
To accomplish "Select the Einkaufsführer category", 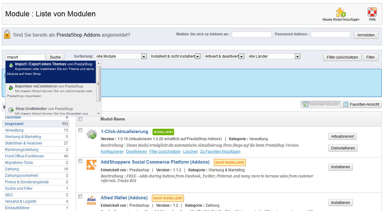I will tap(36, 208).
